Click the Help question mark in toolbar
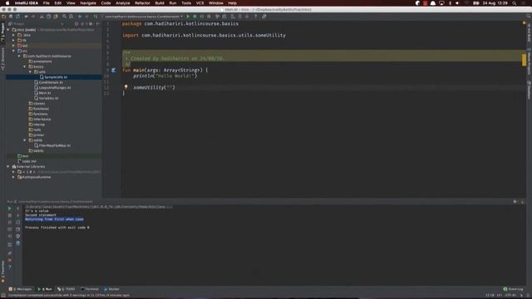Image resolution: width=532 pixels, height=299 pixels. [255, 17]
